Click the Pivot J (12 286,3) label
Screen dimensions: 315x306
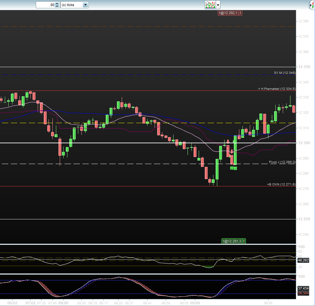(282, 162)
